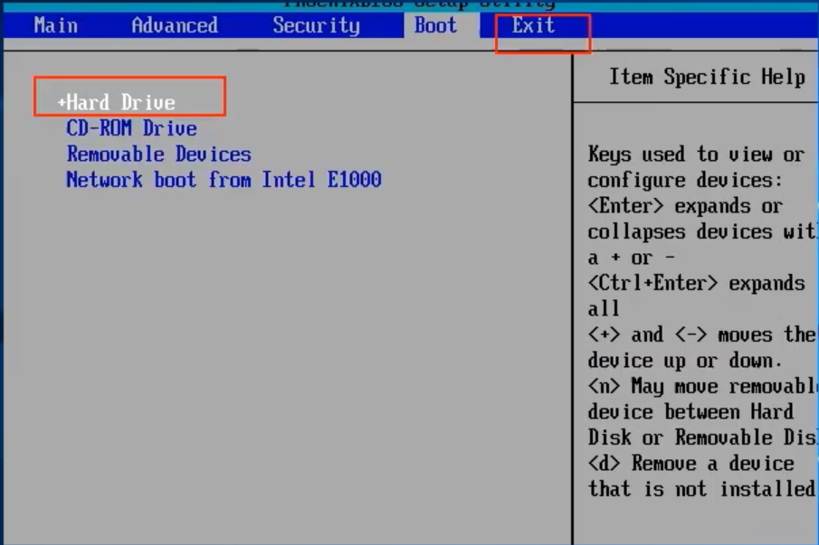Image resolution: width=819 pixels, height=545 pixels.
Task: Click the '<n> May move removable' help line
Action: tap(701, 386)
